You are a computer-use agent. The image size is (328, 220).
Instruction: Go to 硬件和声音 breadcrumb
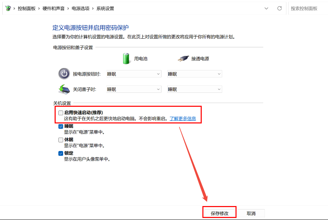coord(53,9)
